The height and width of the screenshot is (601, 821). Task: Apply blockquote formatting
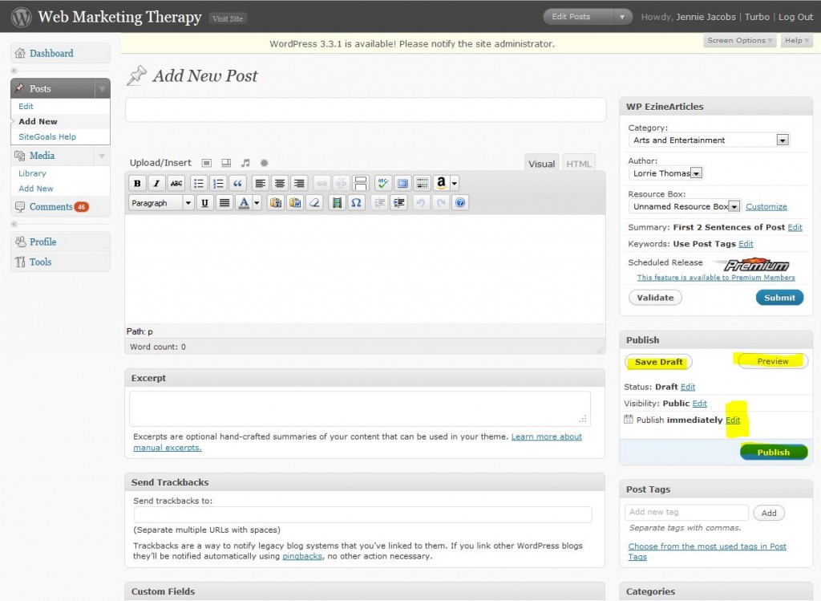237,184
